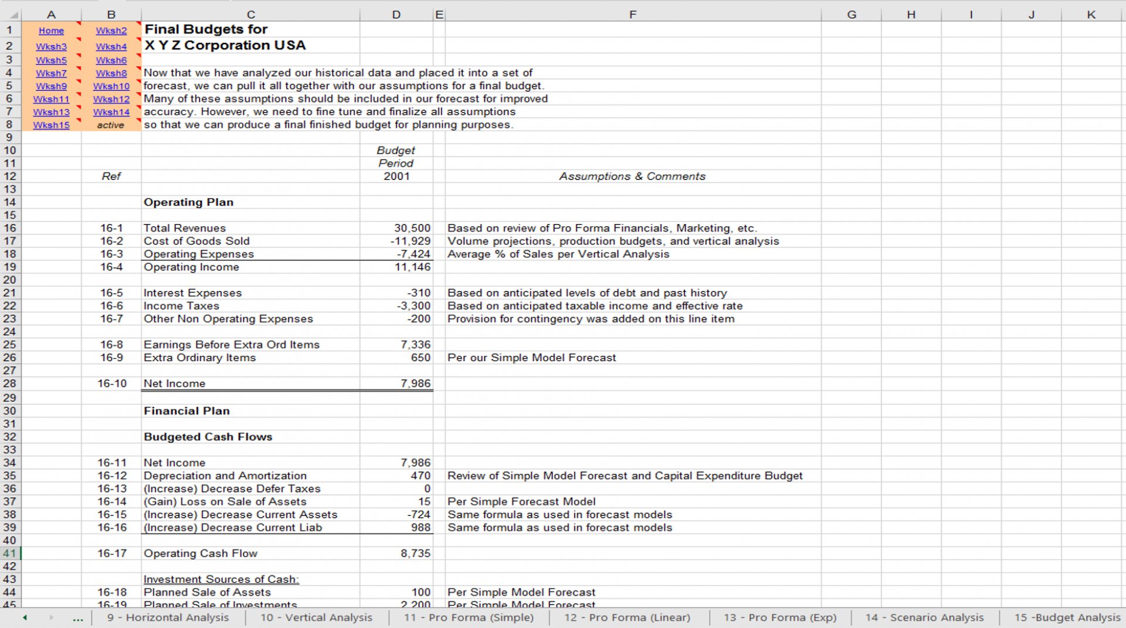The image size is (1126, 628).
Task: Select column D header
Action: [396, 15]
